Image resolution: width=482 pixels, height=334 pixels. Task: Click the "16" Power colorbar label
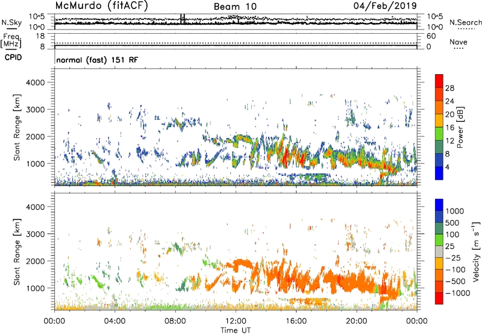pos(449,127)
